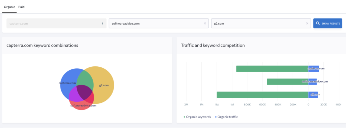
Task: Select the Organic tab
Action: pos(9,7)
